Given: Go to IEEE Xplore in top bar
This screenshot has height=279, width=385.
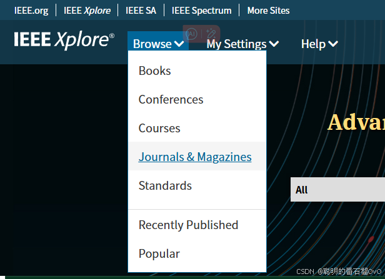Looking at the screenshot, I should pyautogui.click(x=87, y=11).
